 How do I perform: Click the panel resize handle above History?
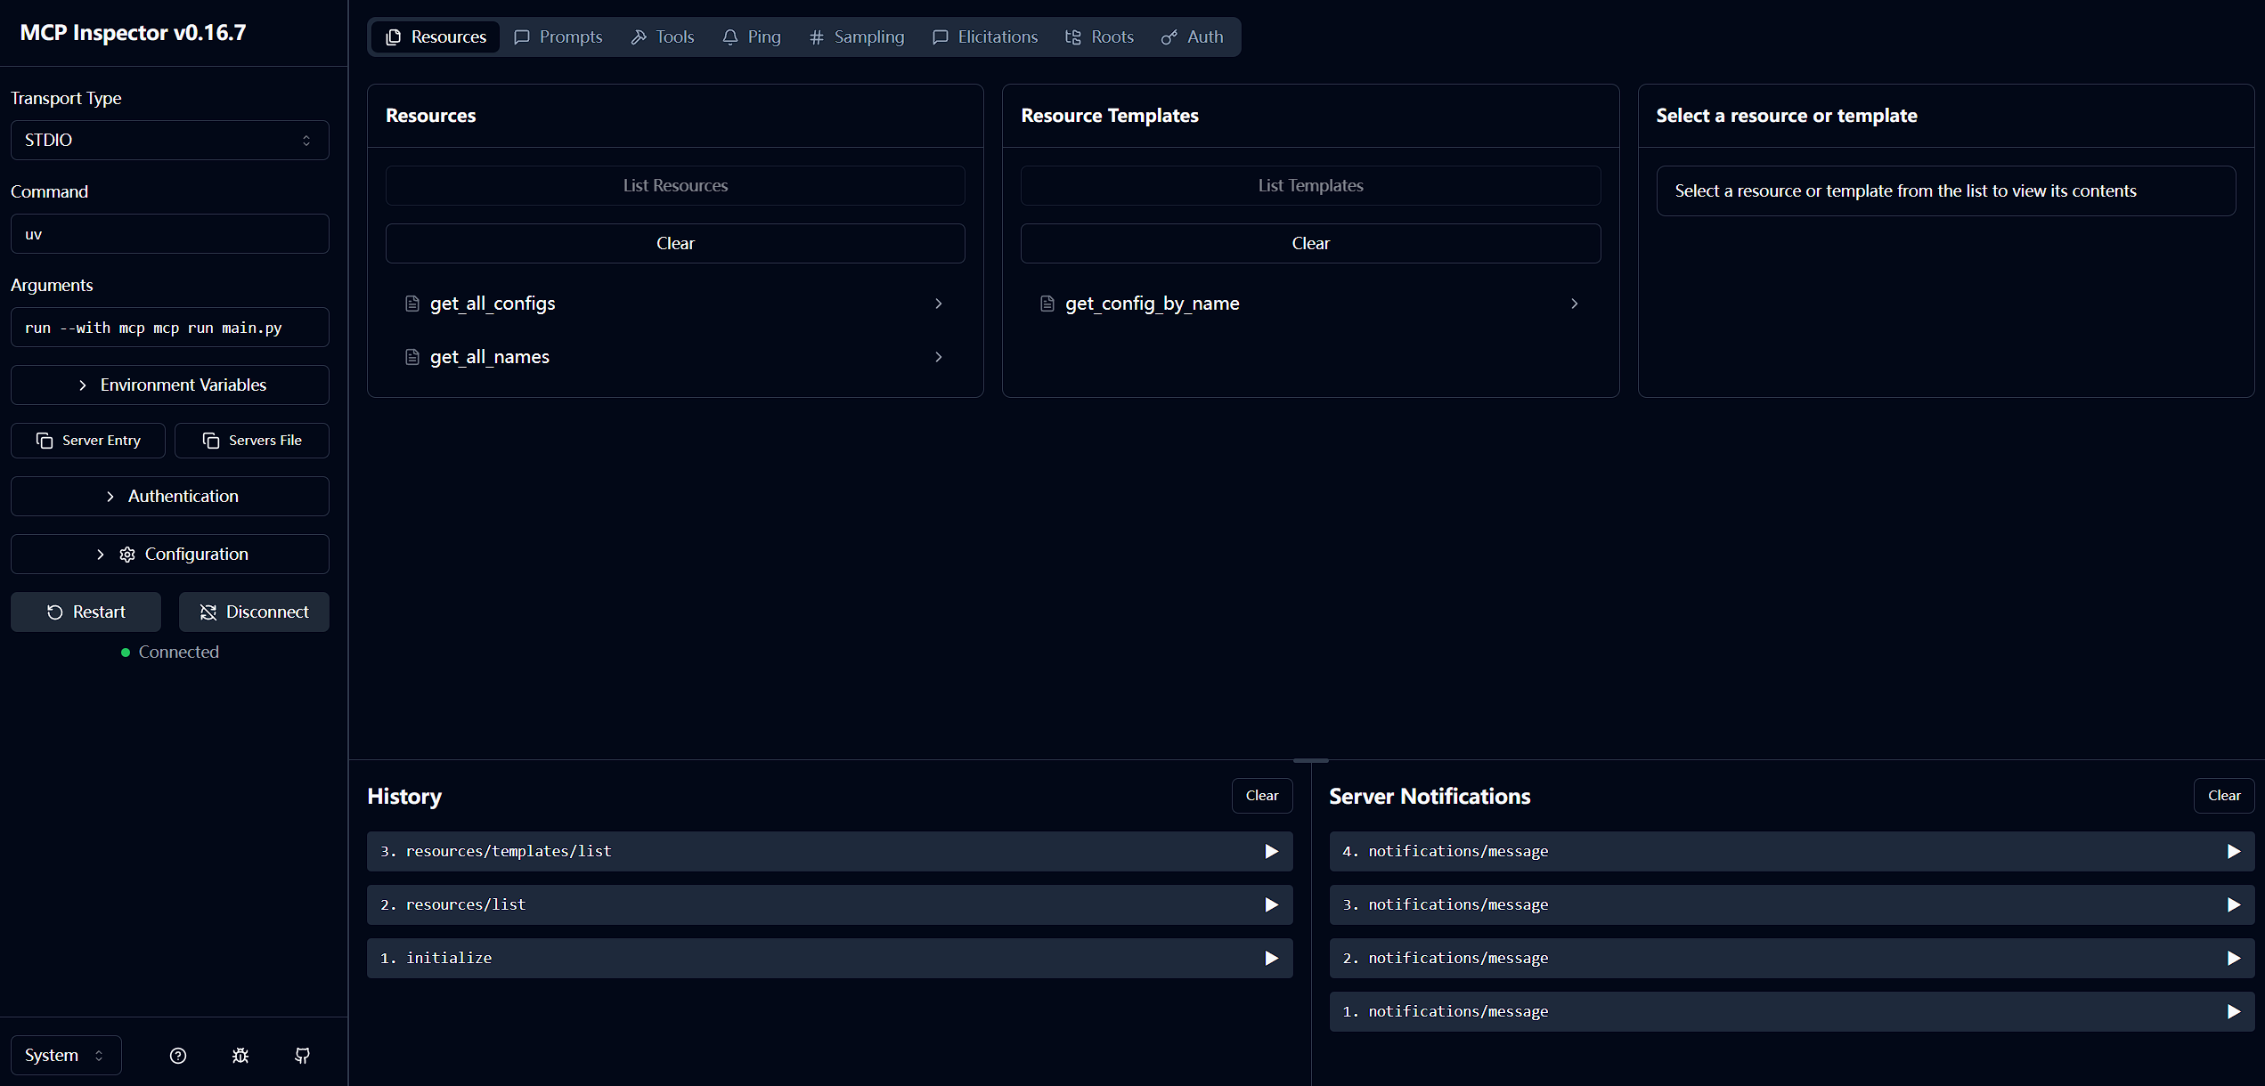[1310, 760]
